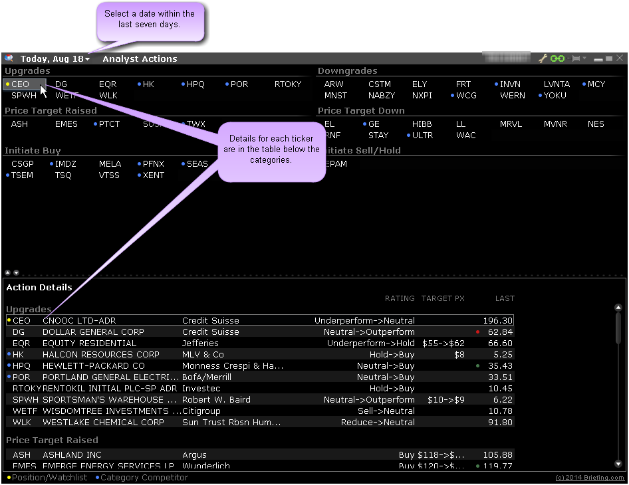Viewport: 629px width, 485px height.
Task: Select PFNX ticker under Initiate Buy
Action: click(x=153, y=164)
